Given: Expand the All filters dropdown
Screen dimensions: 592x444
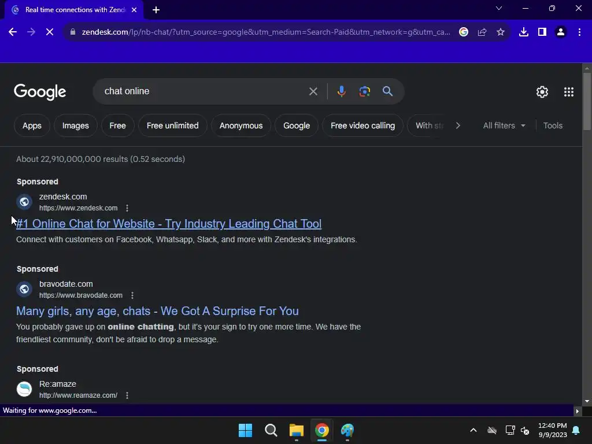Looking at the screenshot, I should click(x=504, y=125).
